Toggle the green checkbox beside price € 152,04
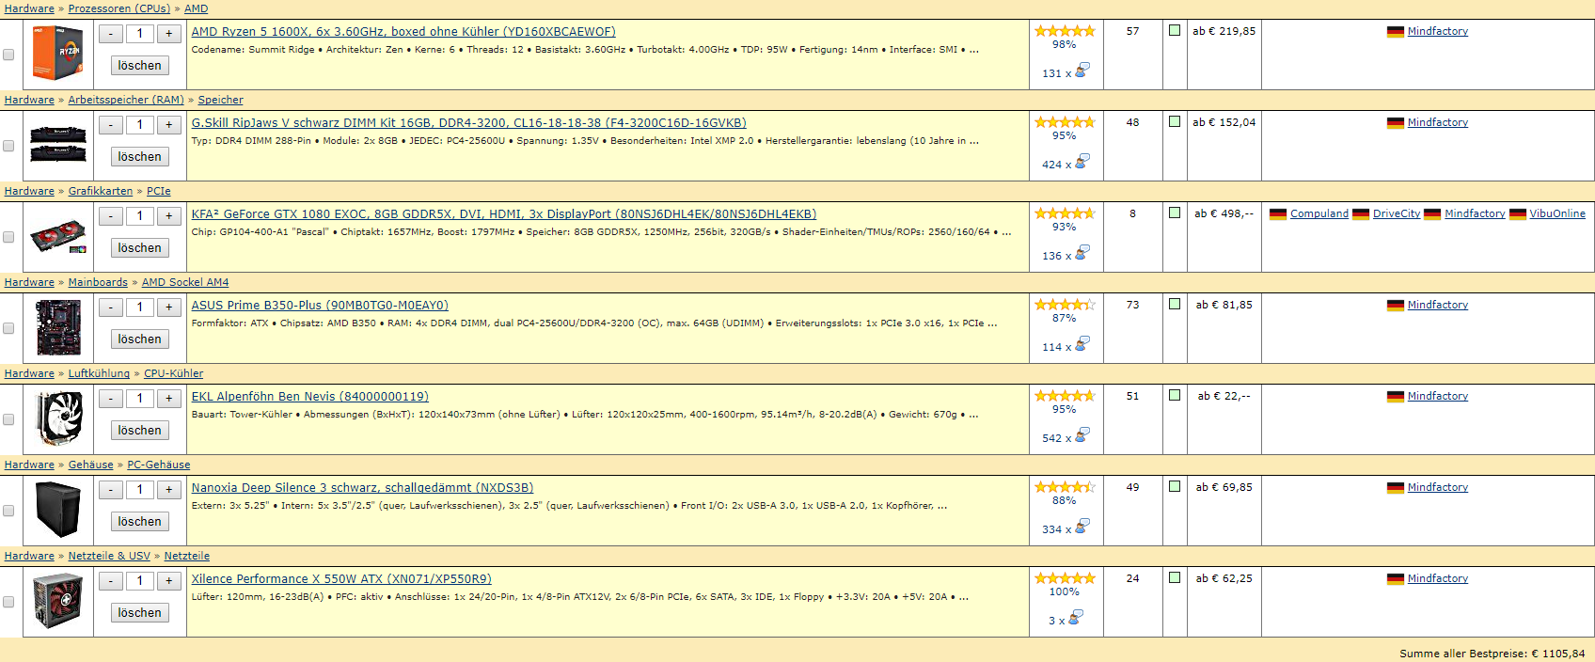 coord(1175,121)
